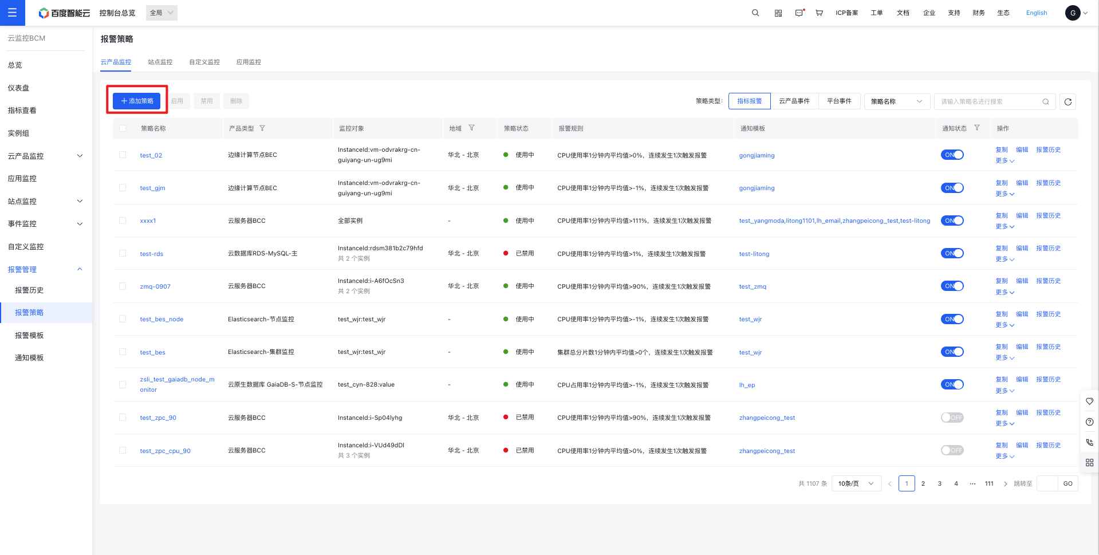
Task: Open 更多 menu for test_bes row
Action: pos(1005,358)
